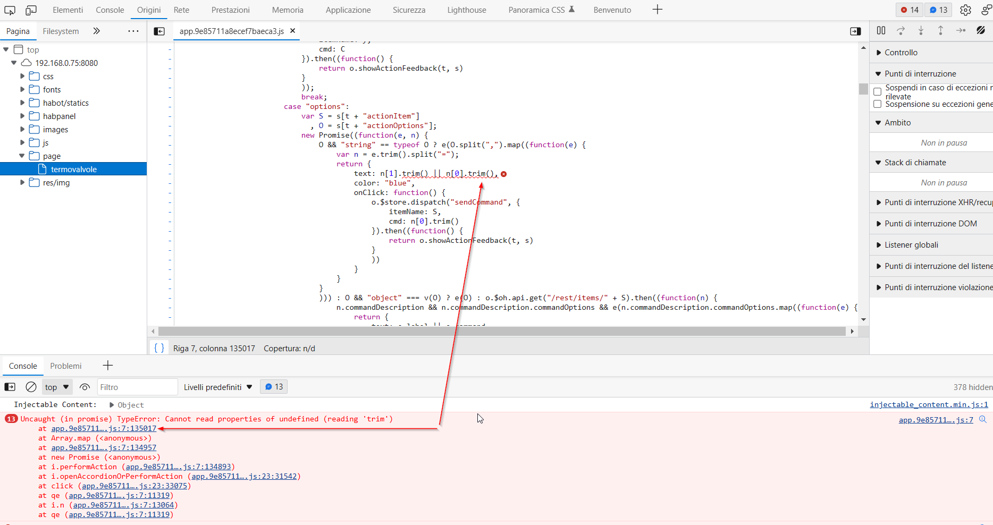Viewport: 993px width, 525px height.
Task: Open the injectable_content.min.js:1 link
Action: click(928, 404)
